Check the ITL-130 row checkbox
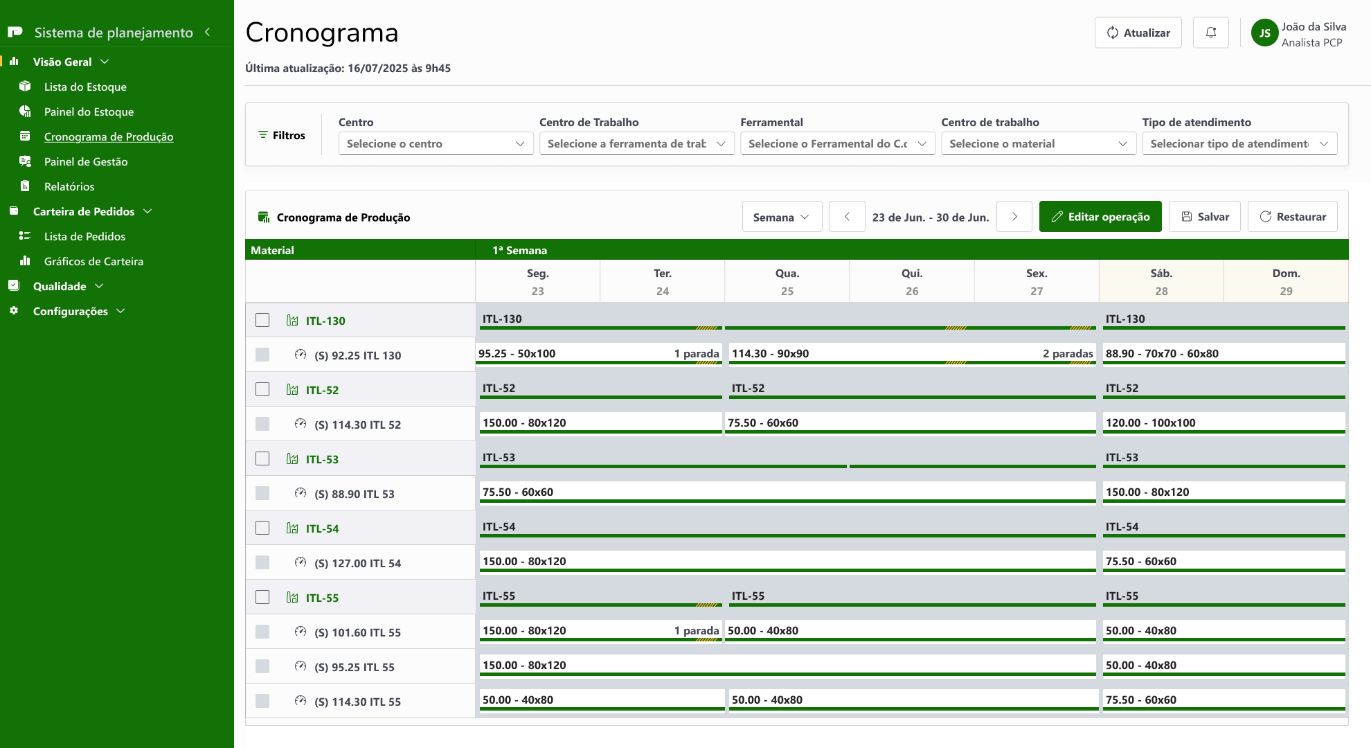 pyautogui.click(x=262, y=320)
